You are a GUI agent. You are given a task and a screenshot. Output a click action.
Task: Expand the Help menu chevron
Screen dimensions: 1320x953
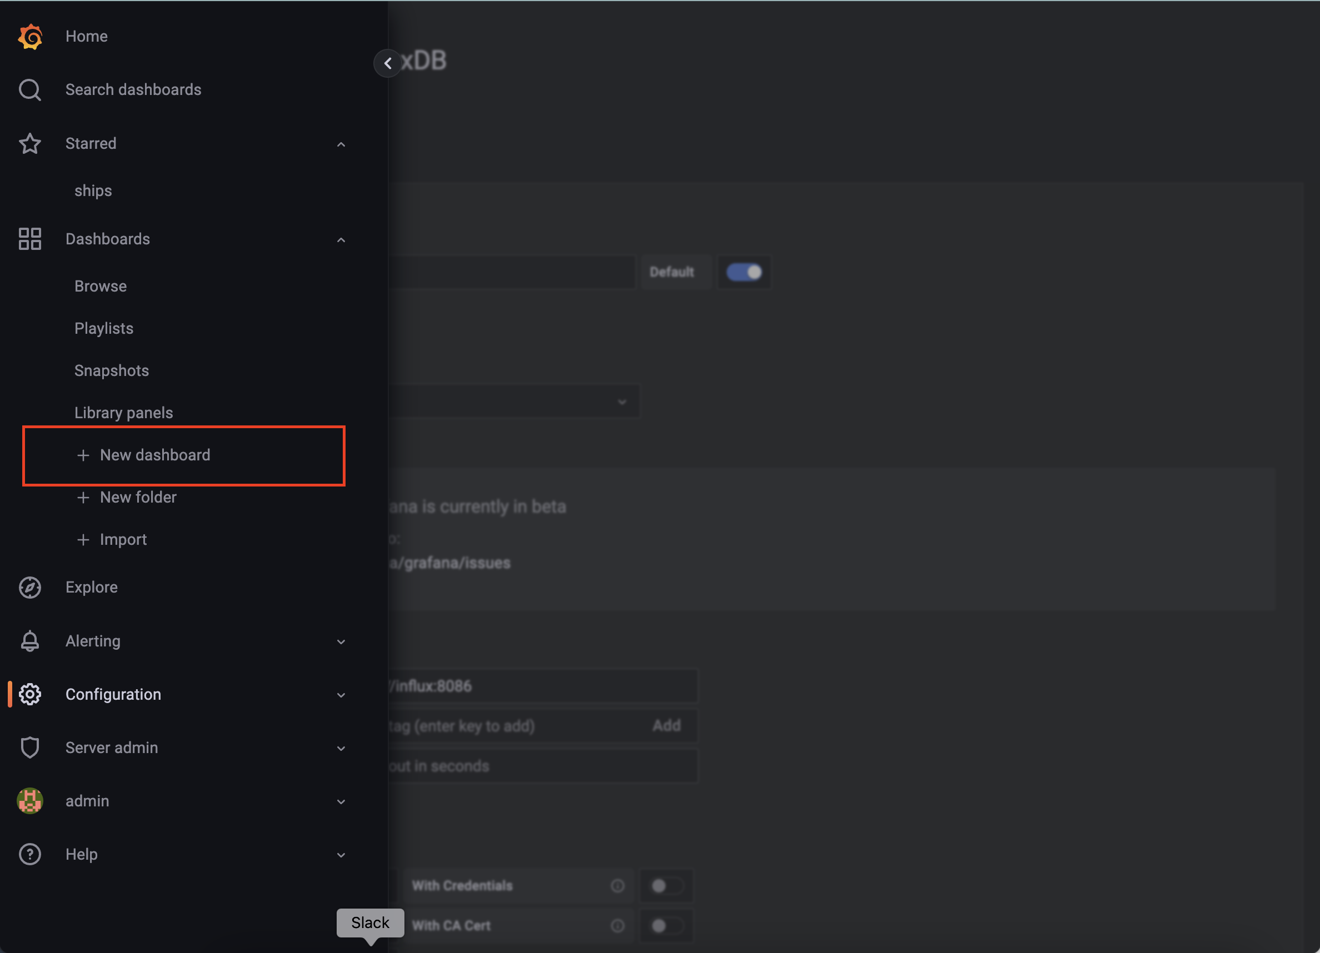341,855
